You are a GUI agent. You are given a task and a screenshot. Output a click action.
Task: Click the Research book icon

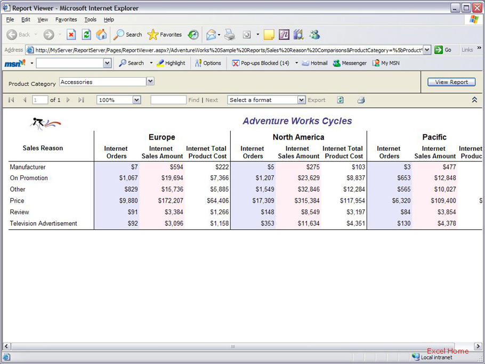click(299, 35)
